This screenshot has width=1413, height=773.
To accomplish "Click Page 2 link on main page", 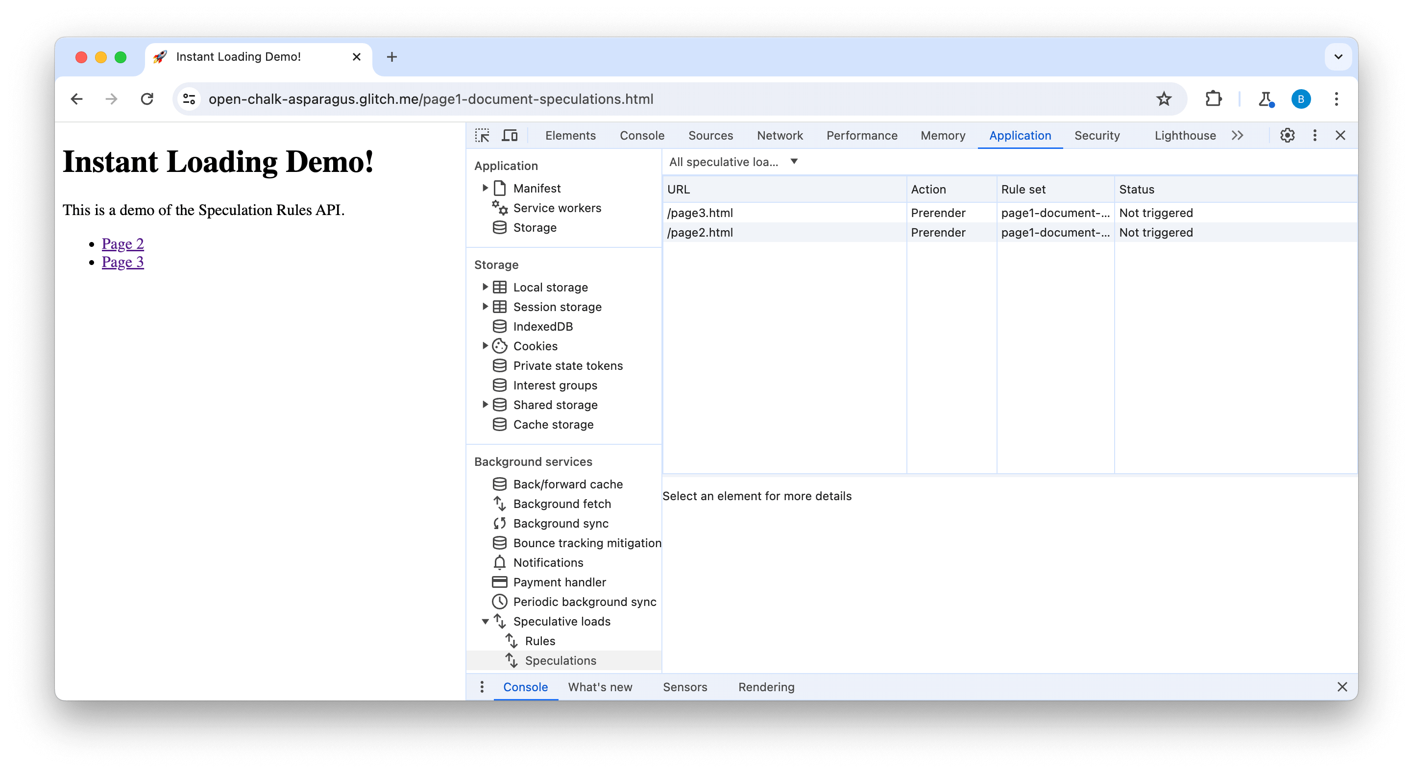I will 123,243.
